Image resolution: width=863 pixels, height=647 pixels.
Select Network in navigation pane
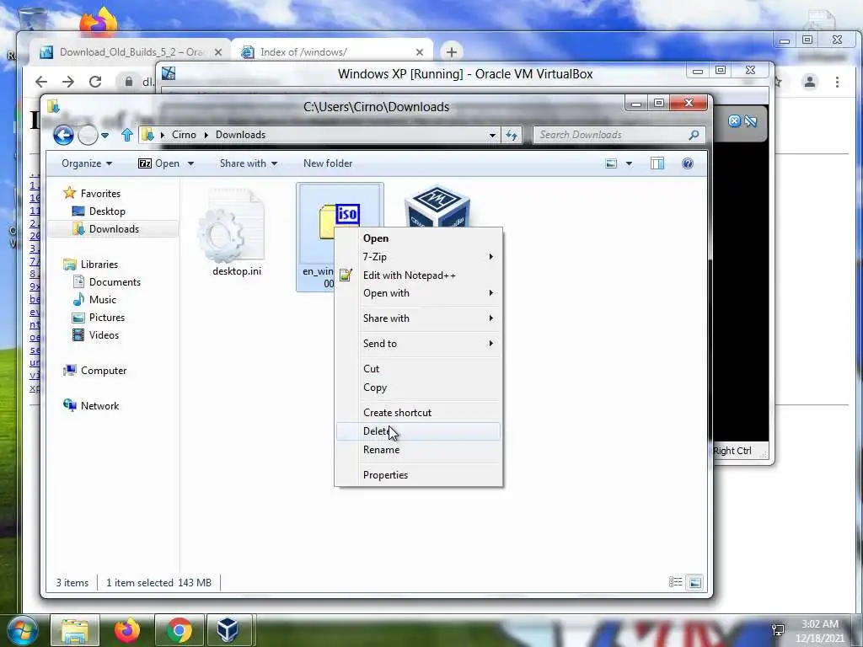[x=91, y=405]
